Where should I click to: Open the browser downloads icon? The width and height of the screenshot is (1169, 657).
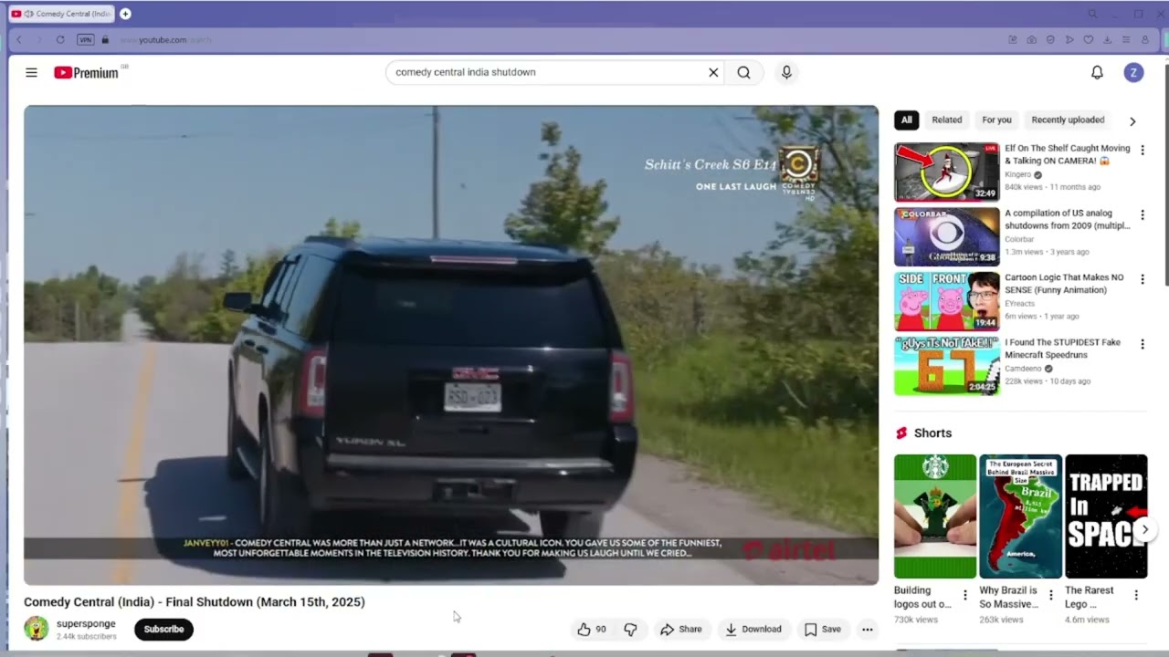pos(1107,39)
